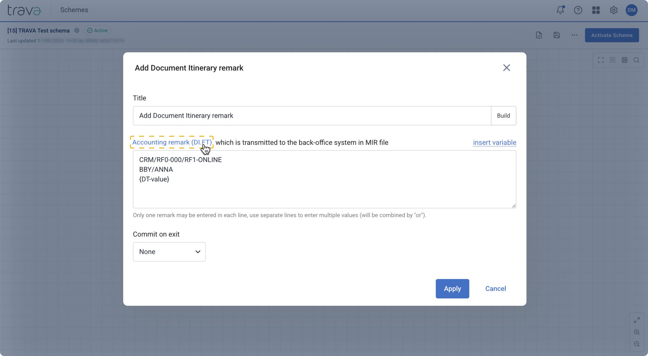Open global settings gear in header
Screen dimensions: 648x356
coord(614,10)
